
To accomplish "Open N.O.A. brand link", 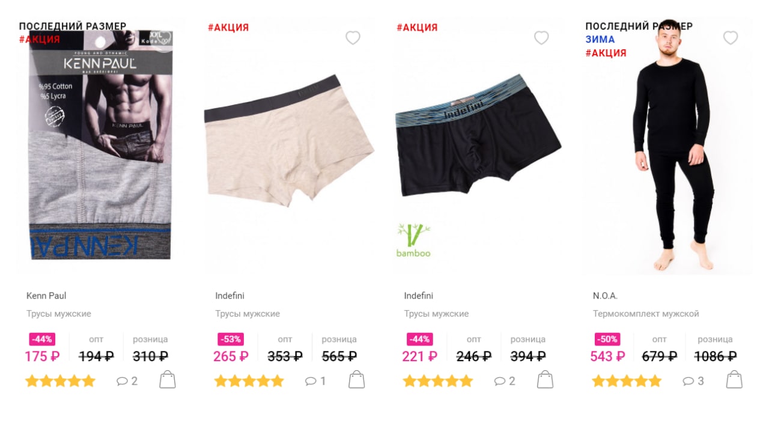I will [x=605, y=296].
